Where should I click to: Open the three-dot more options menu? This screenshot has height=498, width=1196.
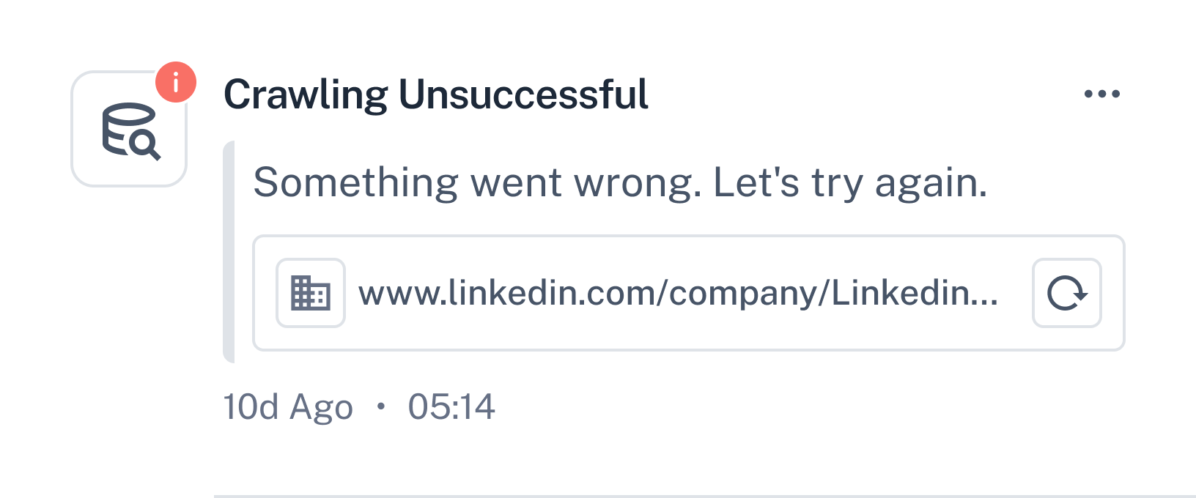pos(1102,94)
